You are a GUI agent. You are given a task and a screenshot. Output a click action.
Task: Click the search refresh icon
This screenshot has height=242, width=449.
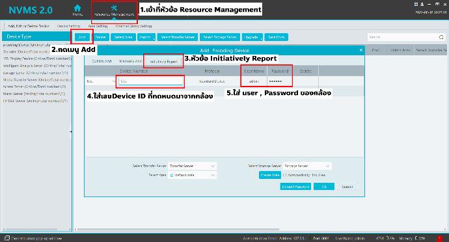coord(441,37)
